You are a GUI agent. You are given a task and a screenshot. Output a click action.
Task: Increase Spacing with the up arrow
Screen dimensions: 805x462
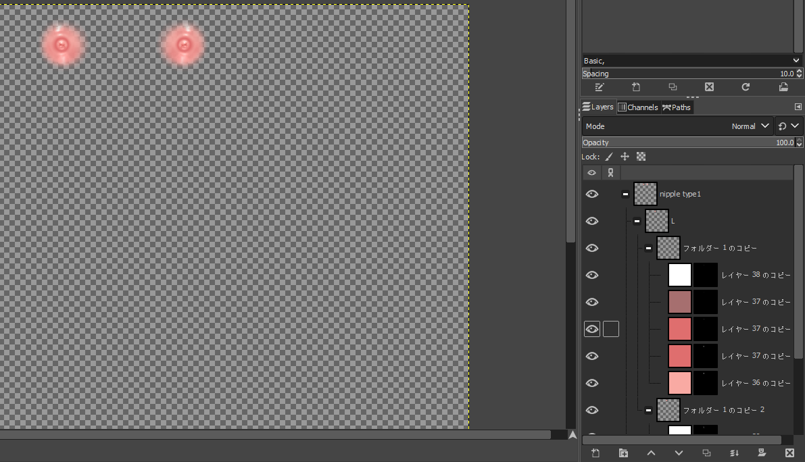[x=800, y=72]
